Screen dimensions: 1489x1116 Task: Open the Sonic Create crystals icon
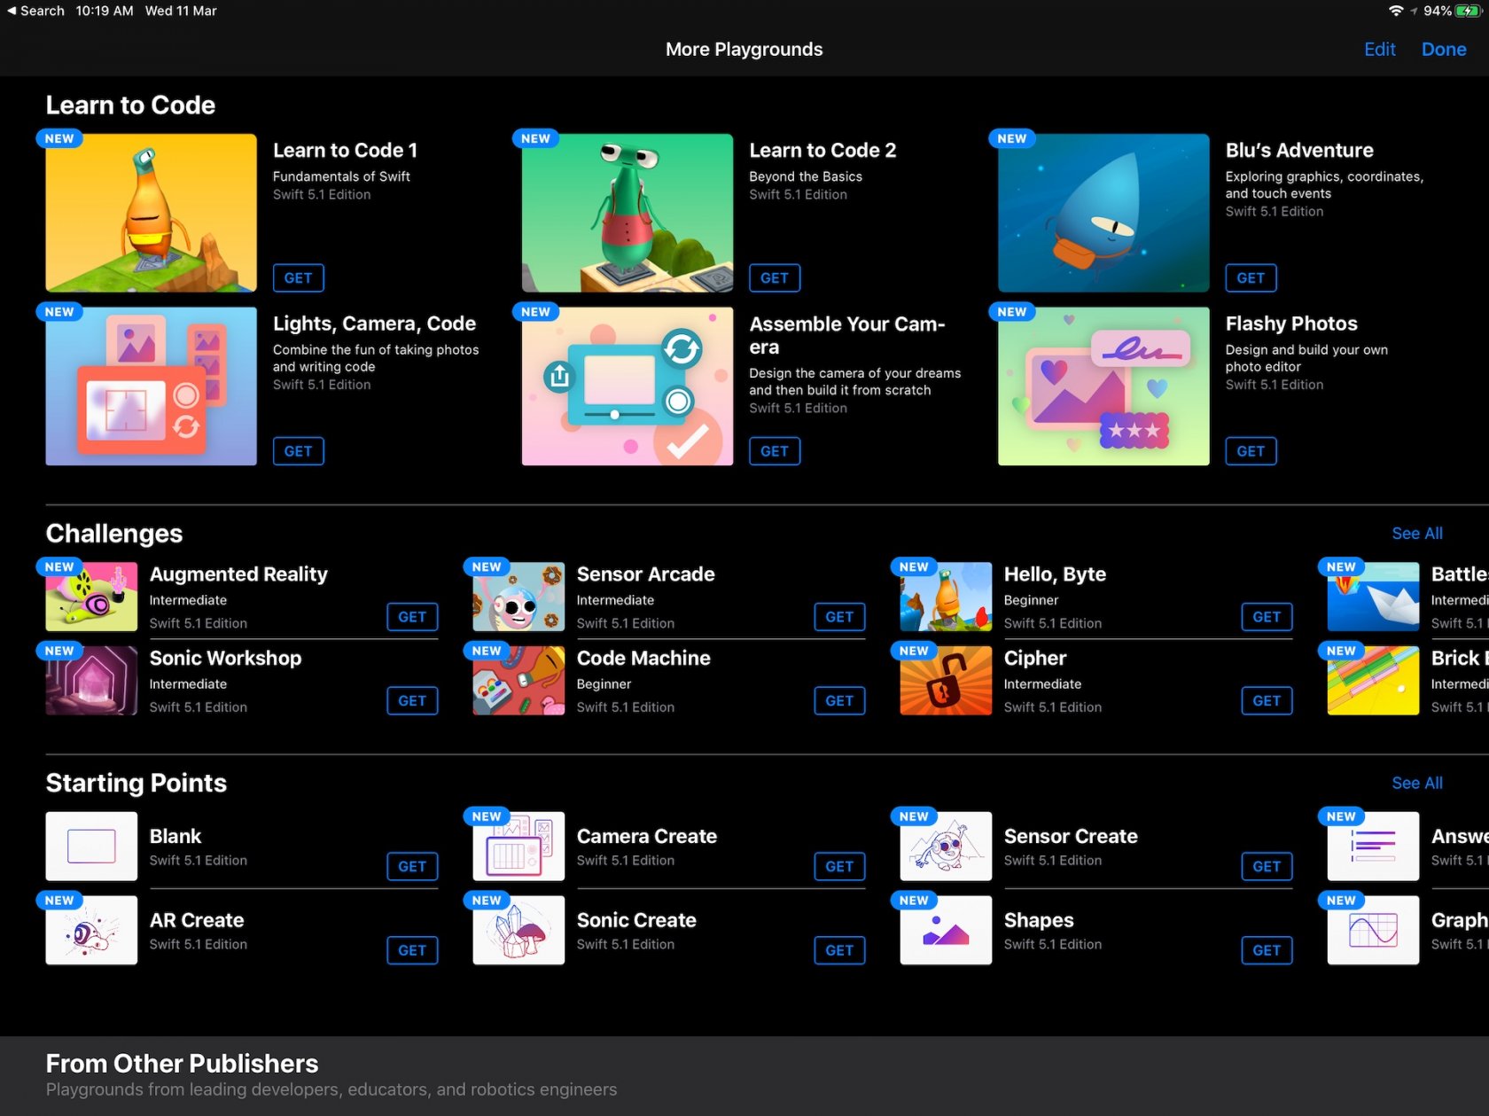pyautogui.click(x=518, y=930)
